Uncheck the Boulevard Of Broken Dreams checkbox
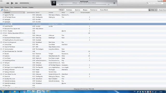 3,38
